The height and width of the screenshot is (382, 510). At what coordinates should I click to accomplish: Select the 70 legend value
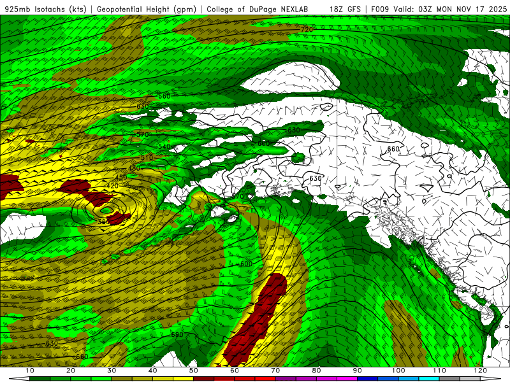point(275,371)
